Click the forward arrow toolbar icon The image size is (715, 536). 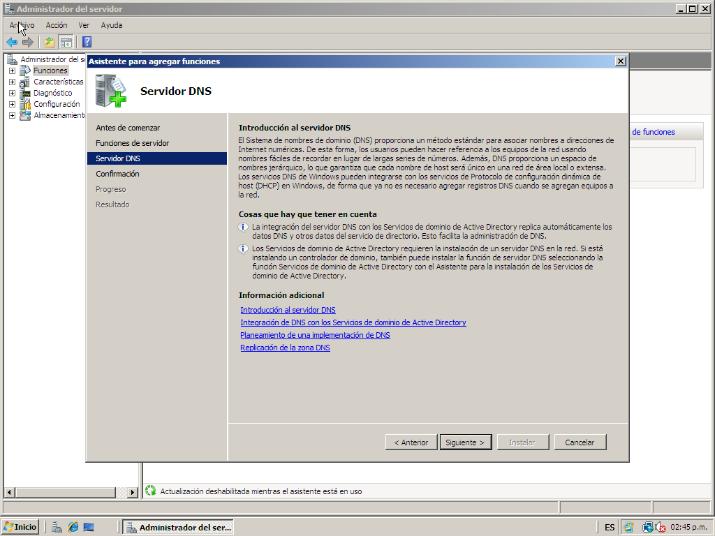pos(28,43)
